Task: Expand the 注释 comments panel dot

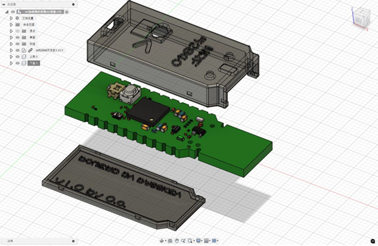Action: click(x=74, y=241)
